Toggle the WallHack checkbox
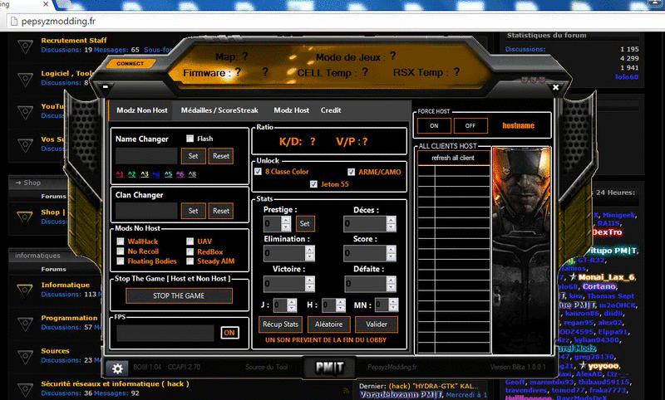The image size is (665, 400). pos(121,241)
